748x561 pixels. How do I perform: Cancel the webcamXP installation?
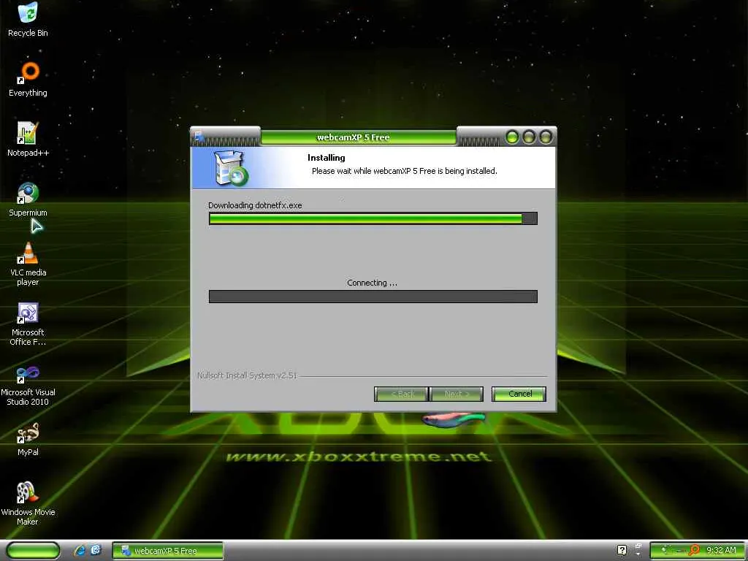point(519,394)
